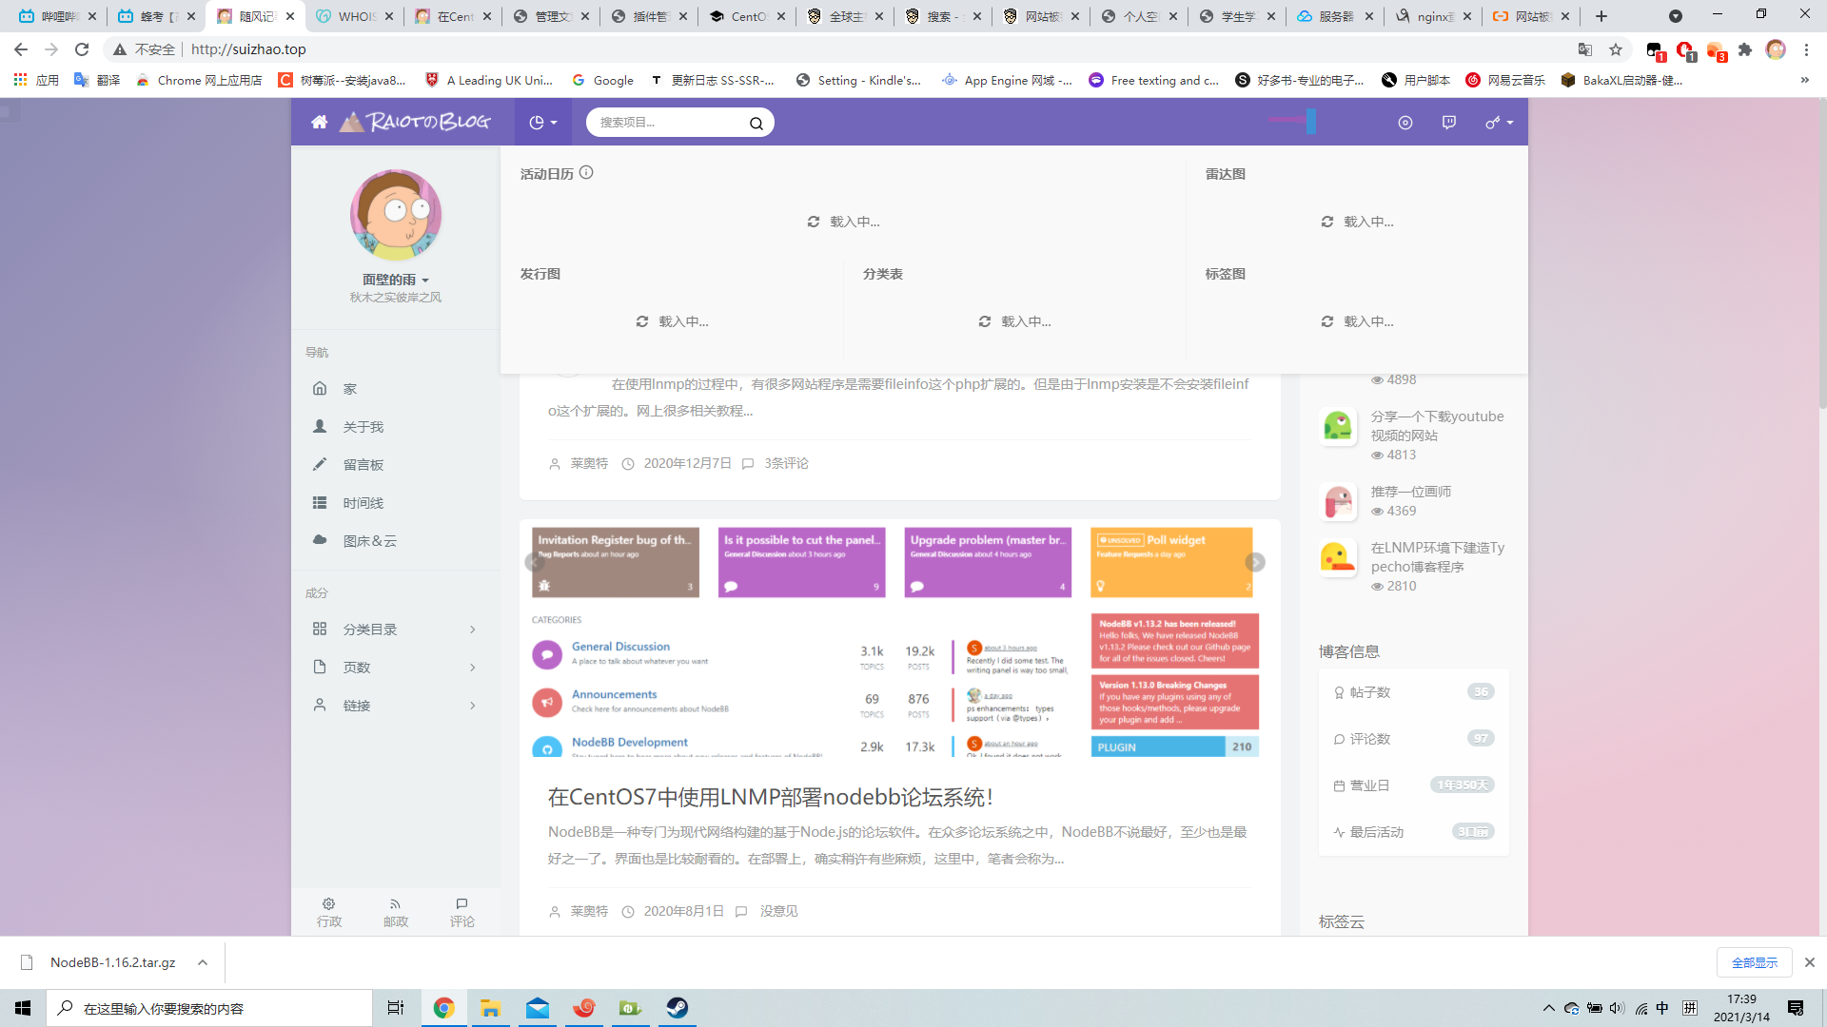Click the search magnifier icon

coord(756,123)
